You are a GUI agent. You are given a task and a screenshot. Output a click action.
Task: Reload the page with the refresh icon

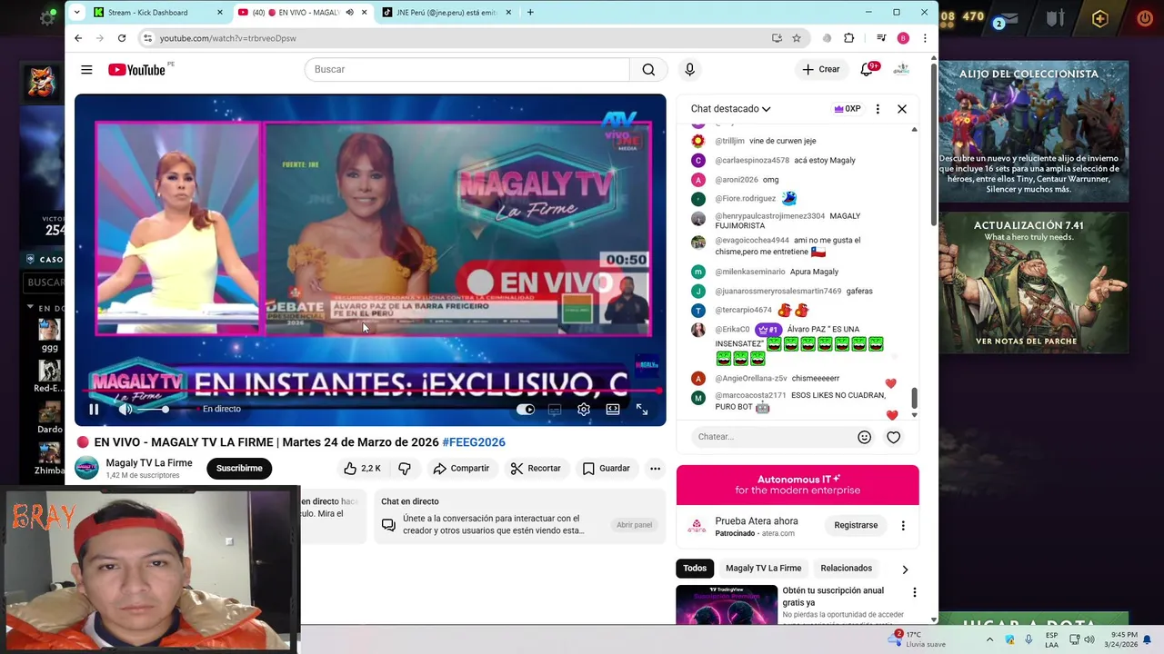click(x=122, y=38)
